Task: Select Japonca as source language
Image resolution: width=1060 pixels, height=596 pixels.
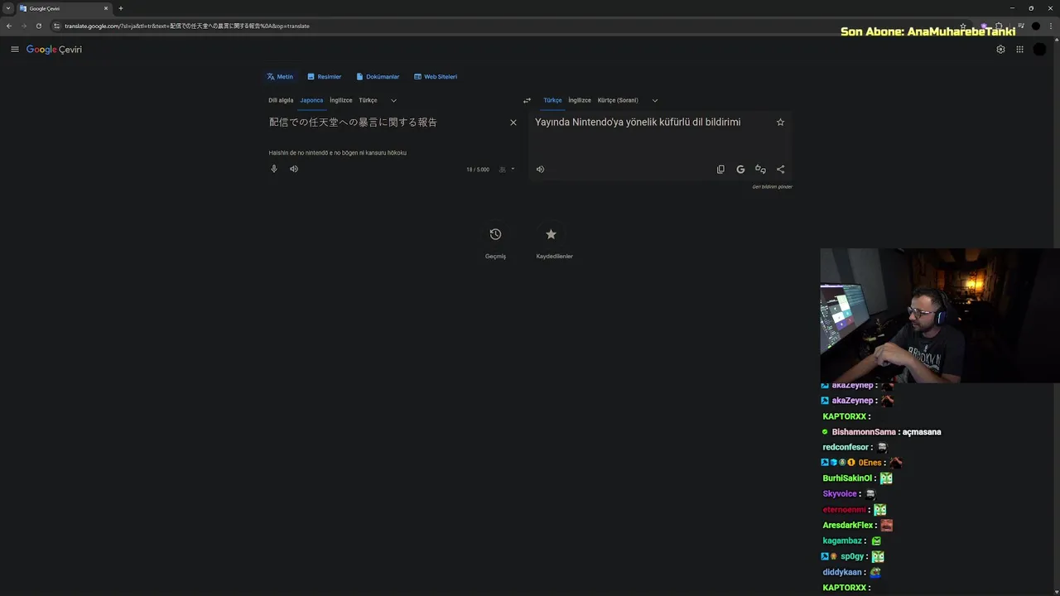Action: [311, 100]
